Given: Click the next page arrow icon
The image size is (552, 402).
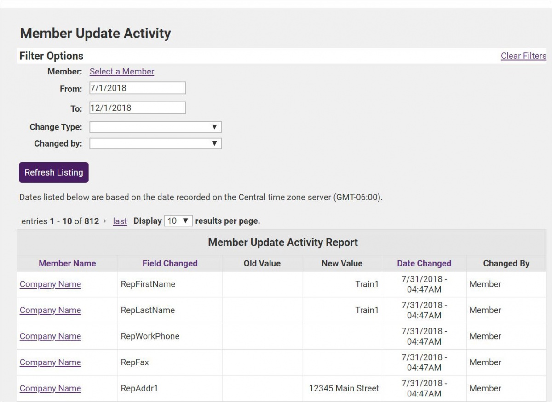Looking at the screenshot, I should pyautogui.click(x=105, y=221).
